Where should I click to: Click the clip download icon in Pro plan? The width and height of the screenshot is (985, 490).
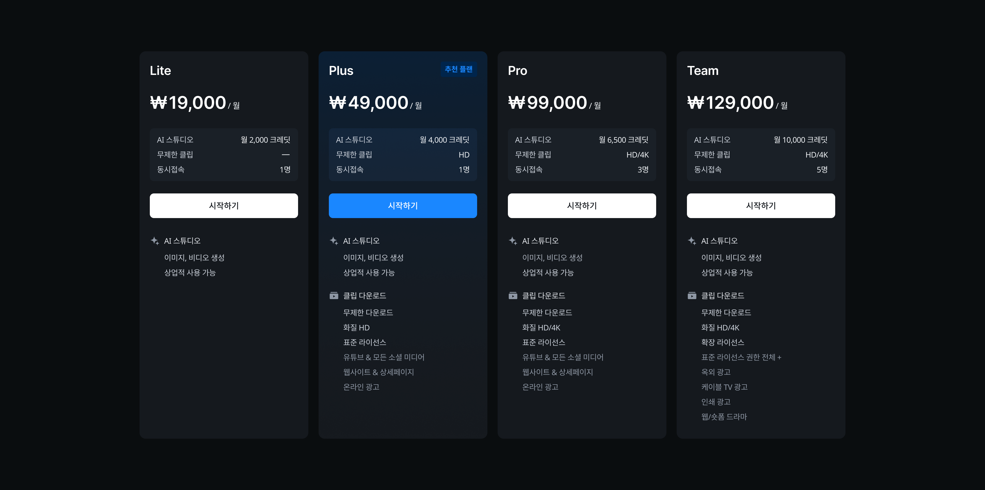[x=513, y=296]
